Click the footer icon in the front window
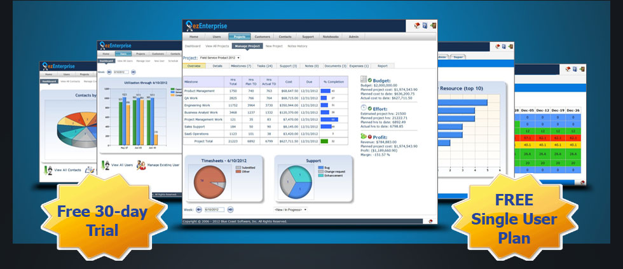The image size is (623, 269). [x=430, y=221]
